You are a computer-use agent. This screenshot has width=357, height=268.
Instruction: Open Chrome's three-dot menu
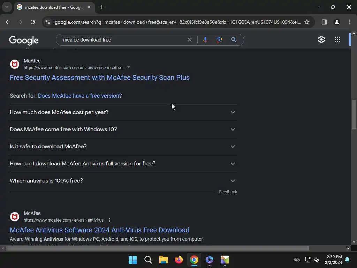[x=349, y=22]
